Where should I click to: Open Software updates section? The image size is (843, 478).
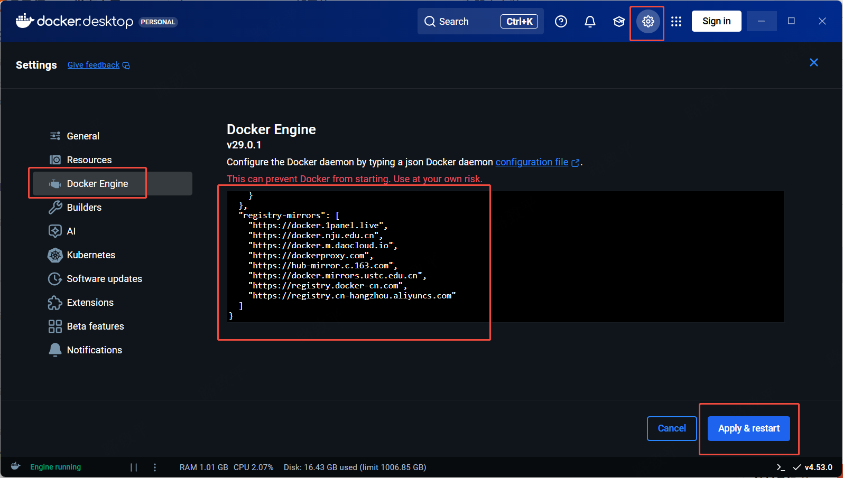[x=112, y=278]
